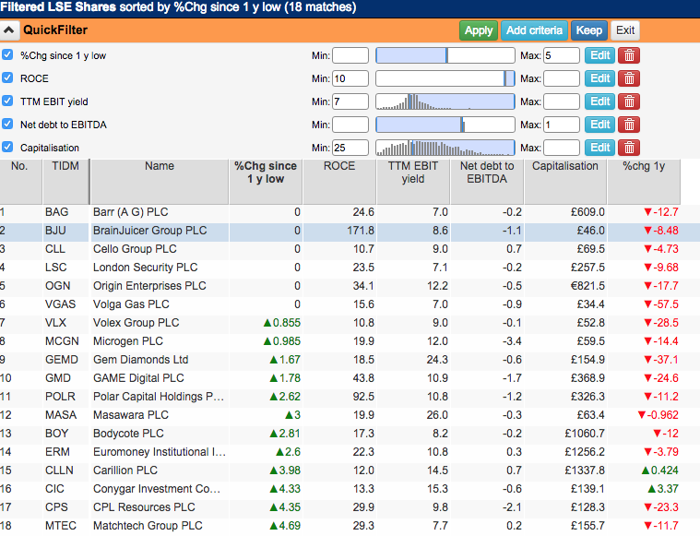Click the Add criteria button
The image size is (700, 536).
click(x=534, y=30)
